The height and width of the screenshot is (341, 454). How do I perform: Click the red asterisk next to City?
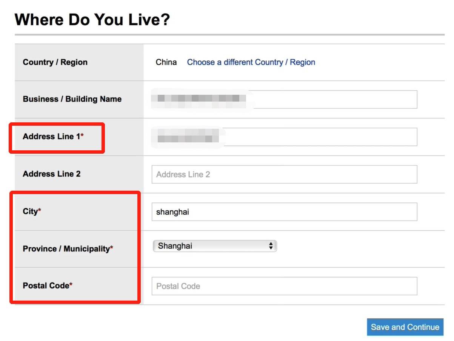(40, 210)
